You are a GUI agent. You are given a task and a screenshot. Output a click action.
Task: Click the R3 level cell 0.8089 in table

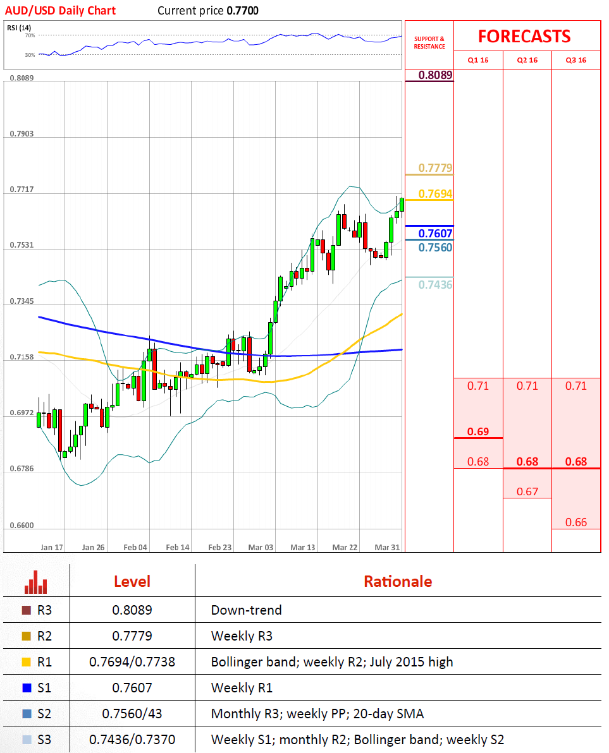132,610
